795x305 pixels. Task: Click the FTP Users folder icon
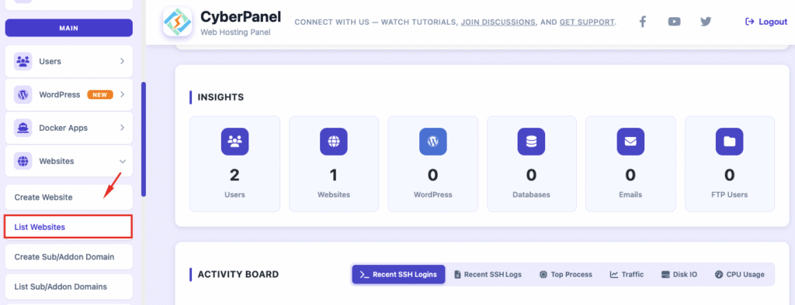729,141
